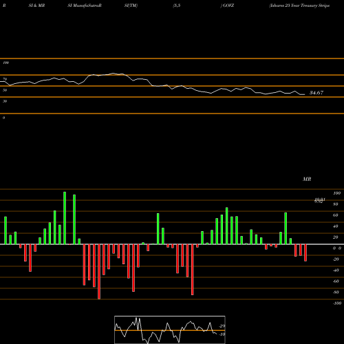
Task: Click the -100 label on the MR axis
Action: coord(337,303)
